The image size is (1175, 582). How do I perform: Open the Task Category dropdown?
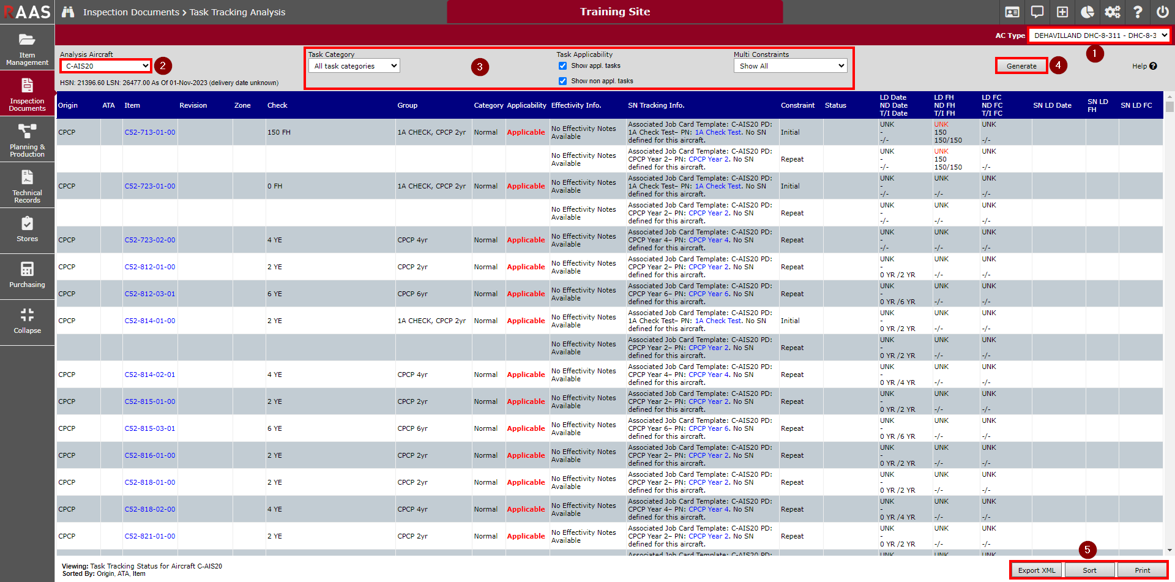coord(354,66)
